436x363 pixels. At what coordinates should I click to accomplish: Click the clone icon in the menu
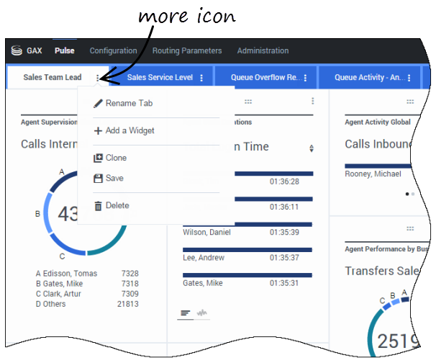[98, 158]
